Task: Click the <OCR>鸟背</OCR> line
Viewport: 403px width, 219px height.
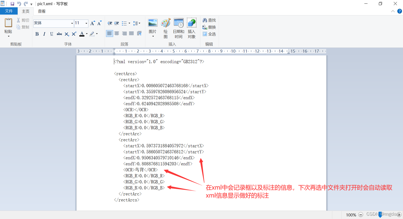Action: point(141,170)
